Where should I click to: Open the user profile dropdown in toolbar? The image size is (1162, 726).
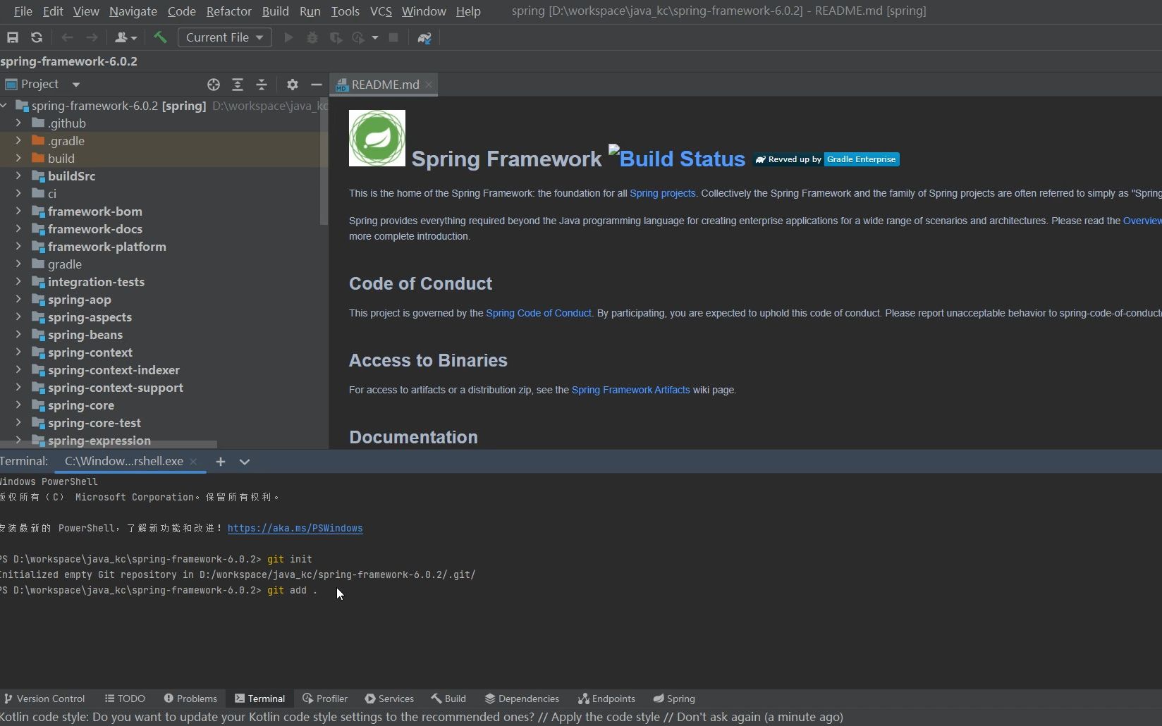[x=126, y=37]
